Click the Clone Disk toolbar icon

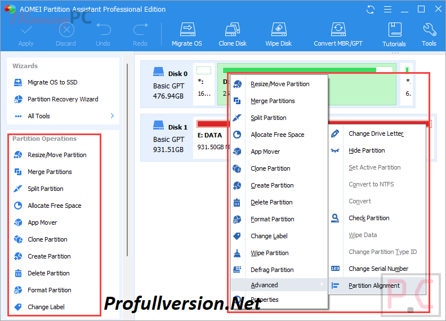tap(233, 30)
